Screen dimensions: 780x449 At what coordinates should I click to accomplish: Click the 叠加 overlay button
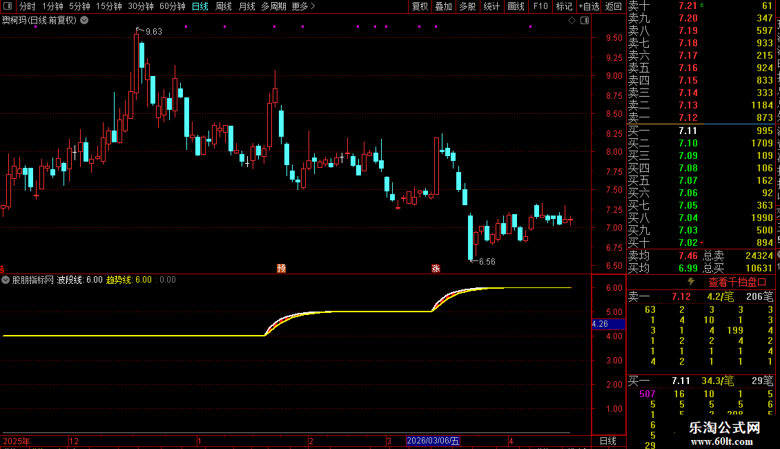(444, 6)
